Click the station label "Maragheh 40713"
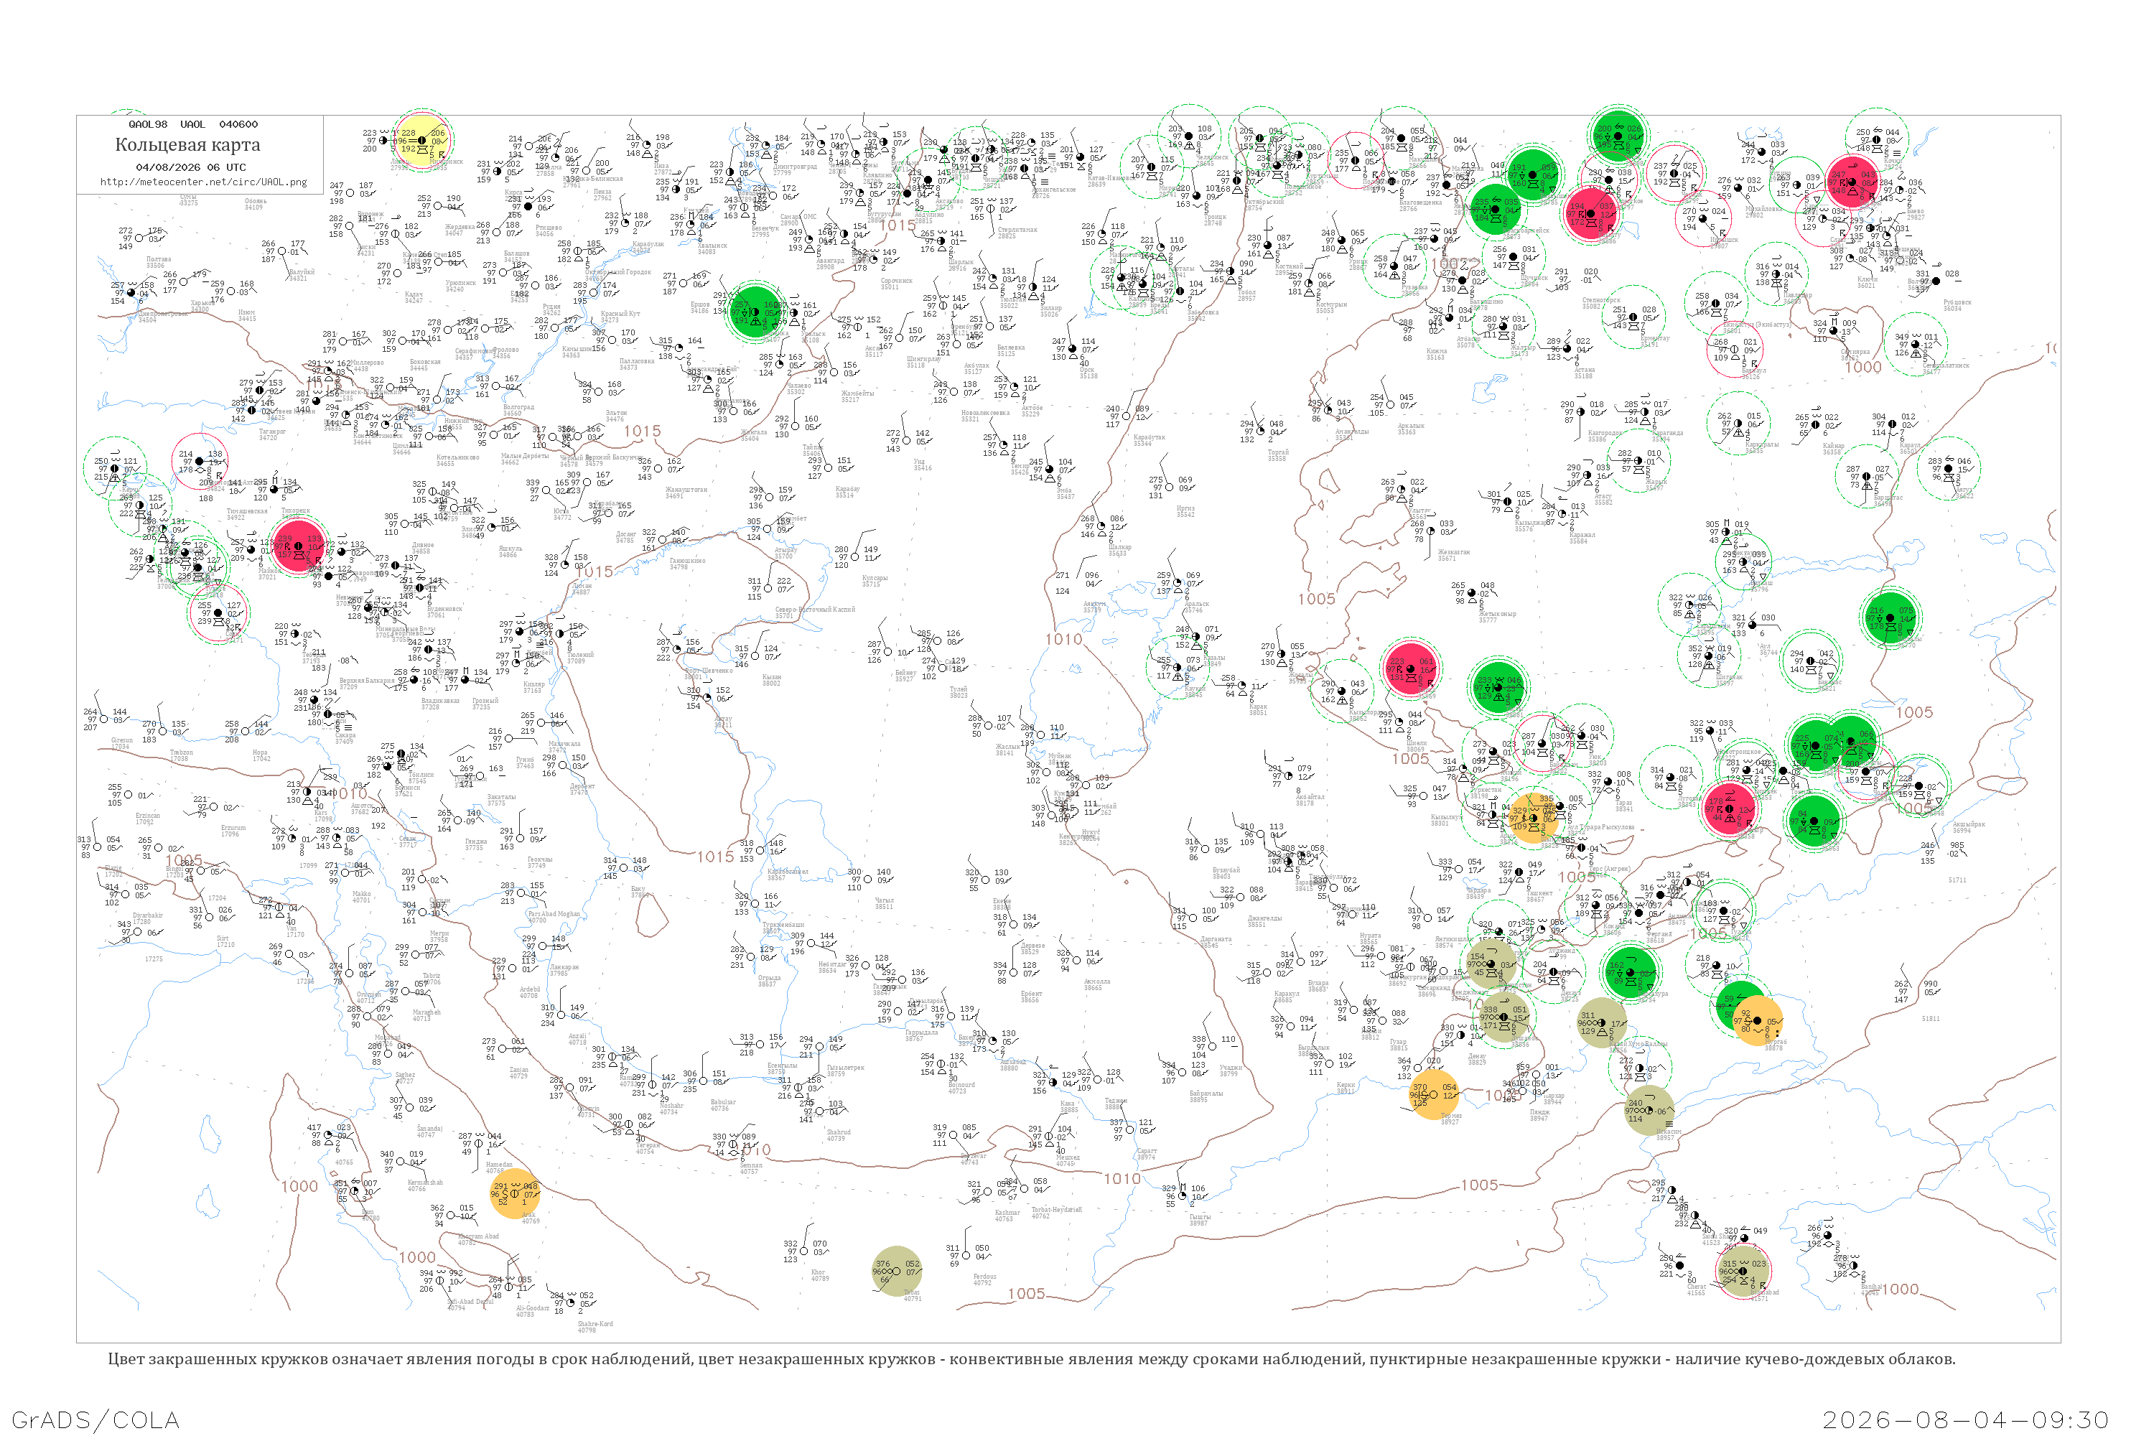This screenshot has height=1436, width=2154. click(x=426, y=1015)
